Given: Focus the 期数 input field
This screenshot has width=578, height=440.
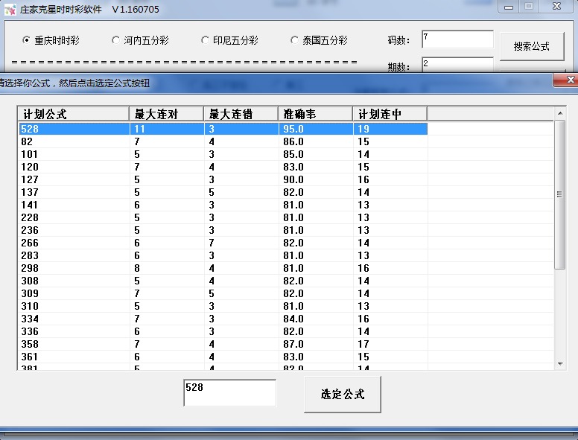Looking at the screenshot, I should click(457, 66).
